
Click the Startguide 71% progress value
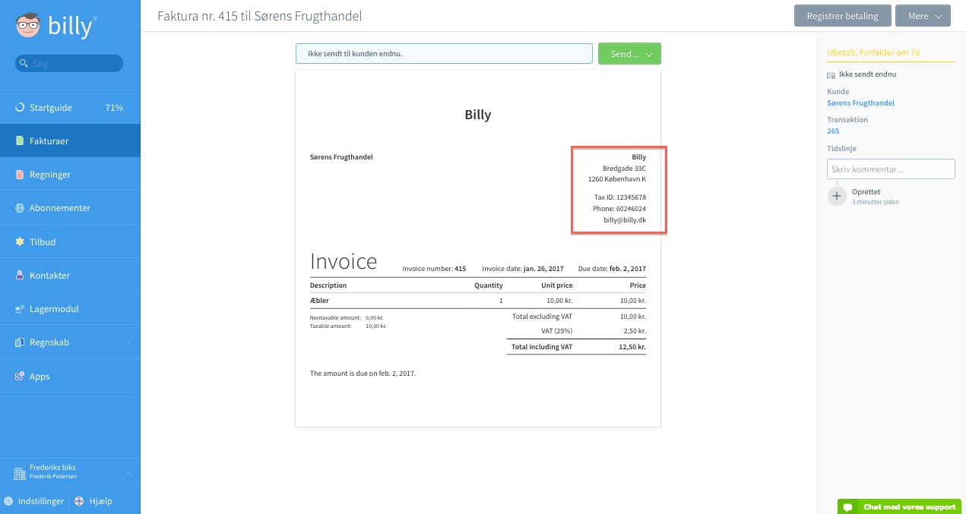click(x=114, y=108)
